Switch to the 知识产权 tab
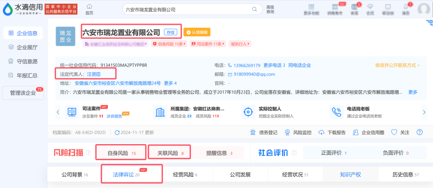 point(350,174)
